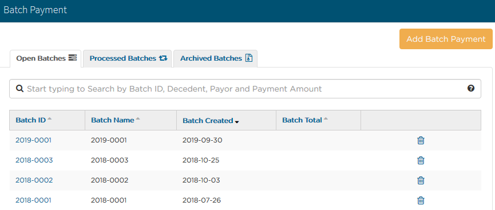Viewport: 495px width, 210px height.
Task: Click Add Batch Payment button
Action: point(446,39)
